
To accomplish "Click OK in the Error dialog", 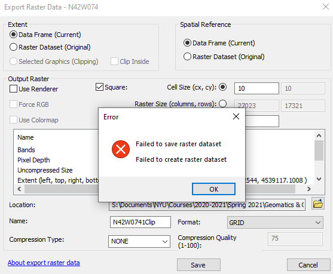I will tap(213, 189).
